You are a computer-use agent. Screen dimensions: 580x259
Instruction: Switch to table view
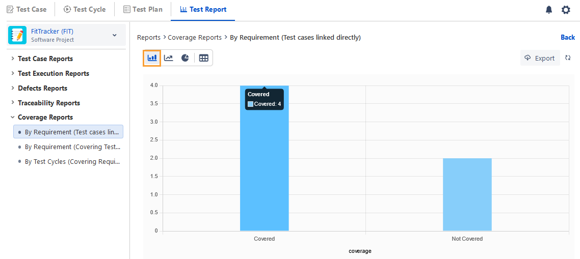pyautogui.click(x=204, y=58)
